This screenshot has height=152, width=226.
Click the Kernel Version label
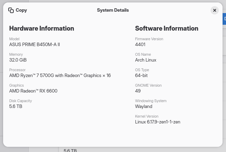coord(147,116)
